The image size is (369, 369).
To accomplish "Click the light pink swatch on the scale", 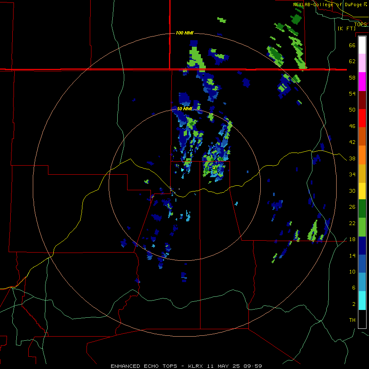I will (x=362, y=63).
